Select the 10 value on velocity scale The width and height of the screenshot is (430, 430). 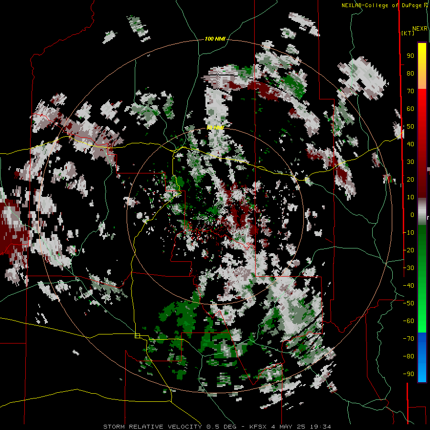(x=410, y=197)
